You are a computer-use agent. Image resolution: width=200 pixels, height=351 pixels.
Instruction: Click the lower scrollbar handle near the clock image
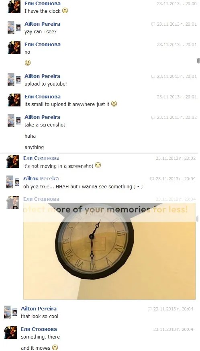(x=197, y=219)
